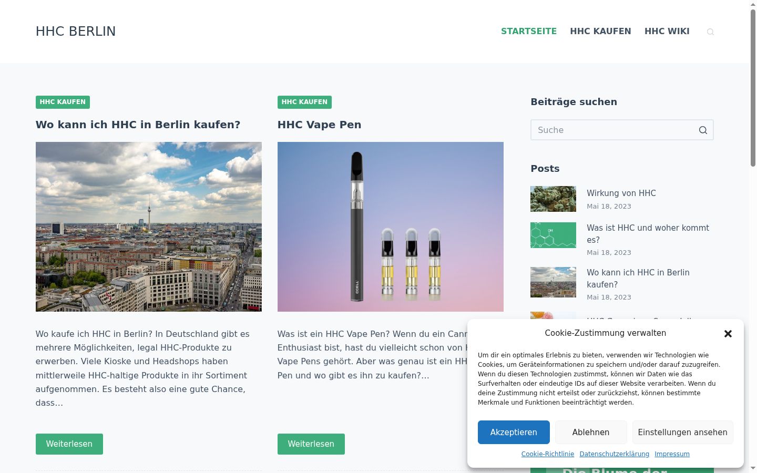Open sidebar post Was ist HHC und woher kommt es?
The height and width of the screenshot is (473, 757).
tap(648, 234)
